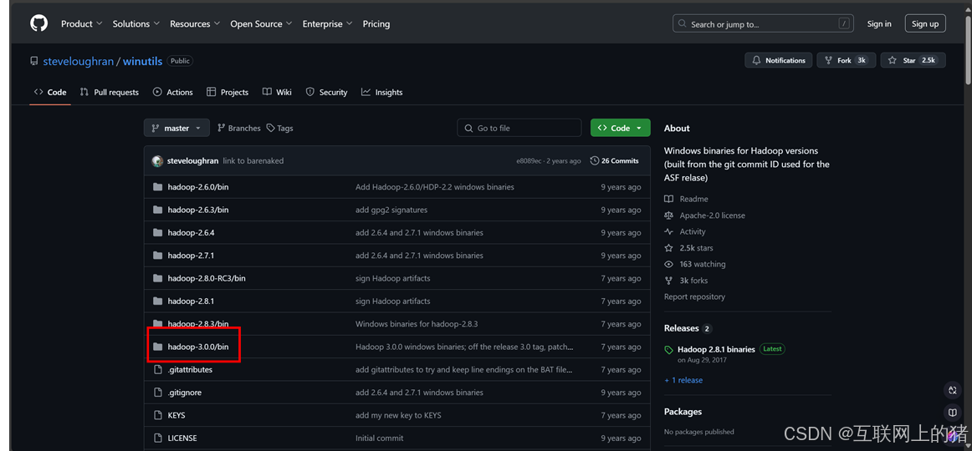This screenshot has width=972, height=451.
Task: Open the Security tab
Action: point(327,92)
